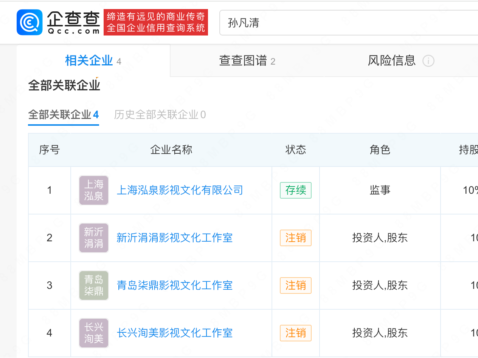Click the 存续 status tag for 上海泓泉

click(x=296, y=190)
